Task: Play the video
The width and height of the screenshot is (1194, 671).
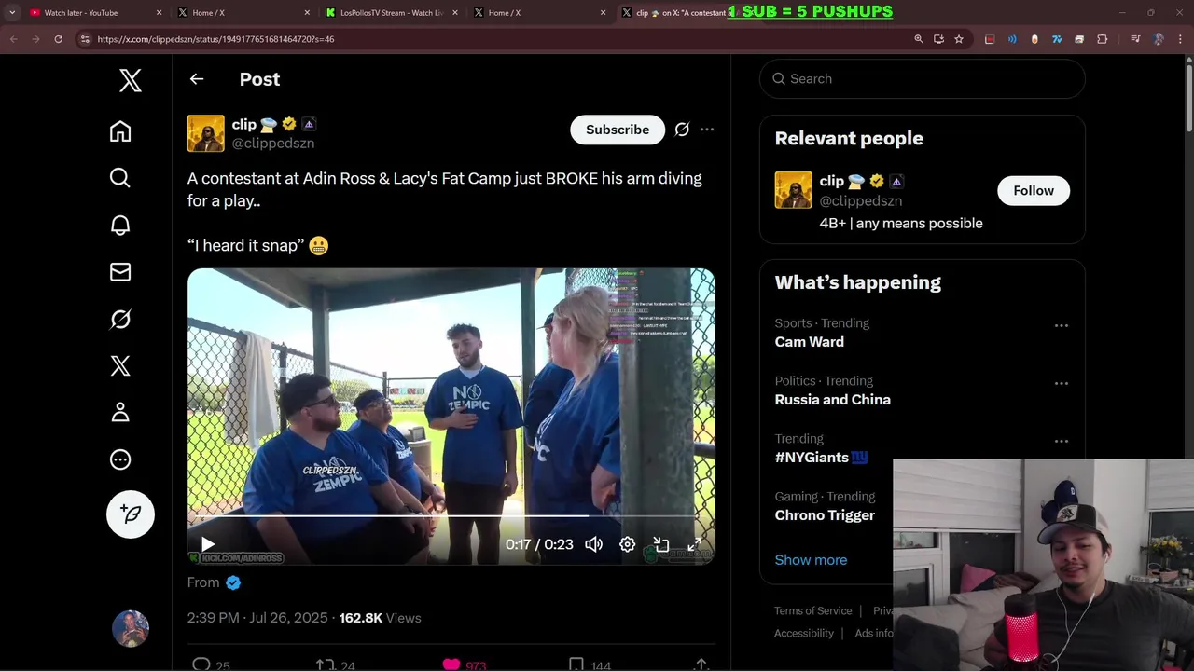Action: (x=207, y=544)
